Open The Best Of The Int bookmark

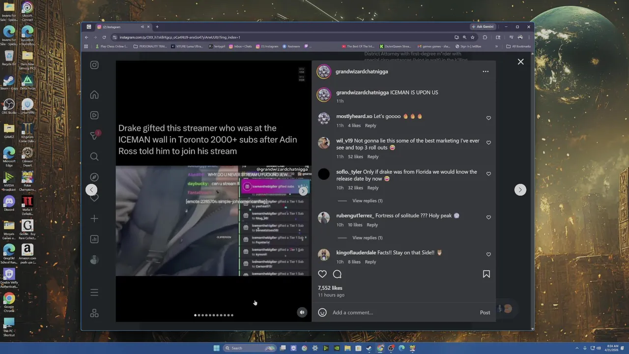pos(358,47)
